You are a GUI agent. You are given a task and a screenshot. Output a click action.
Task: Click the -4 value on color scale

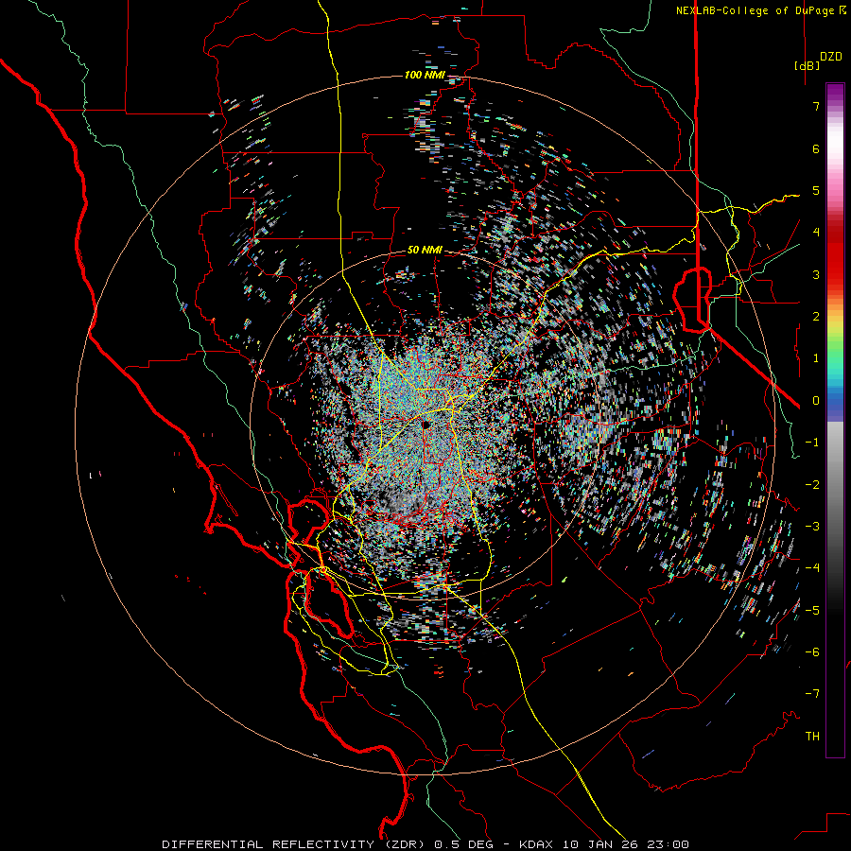coord(812,567)
